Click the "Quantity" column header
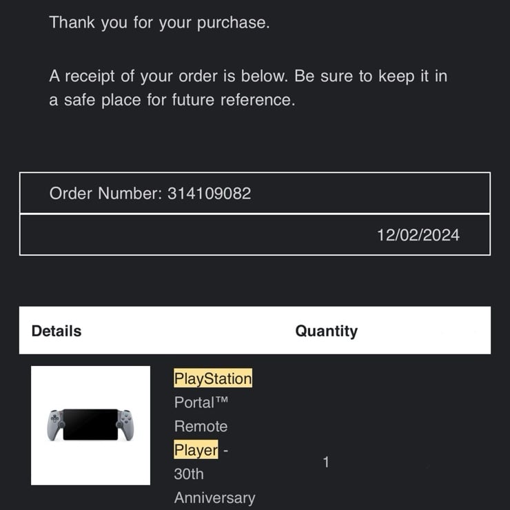This screenshot has width=510, height=510. (x=326, y=331)
